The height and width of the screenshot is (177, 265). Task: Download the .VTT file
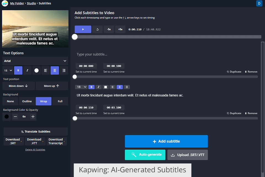point(35,141)
